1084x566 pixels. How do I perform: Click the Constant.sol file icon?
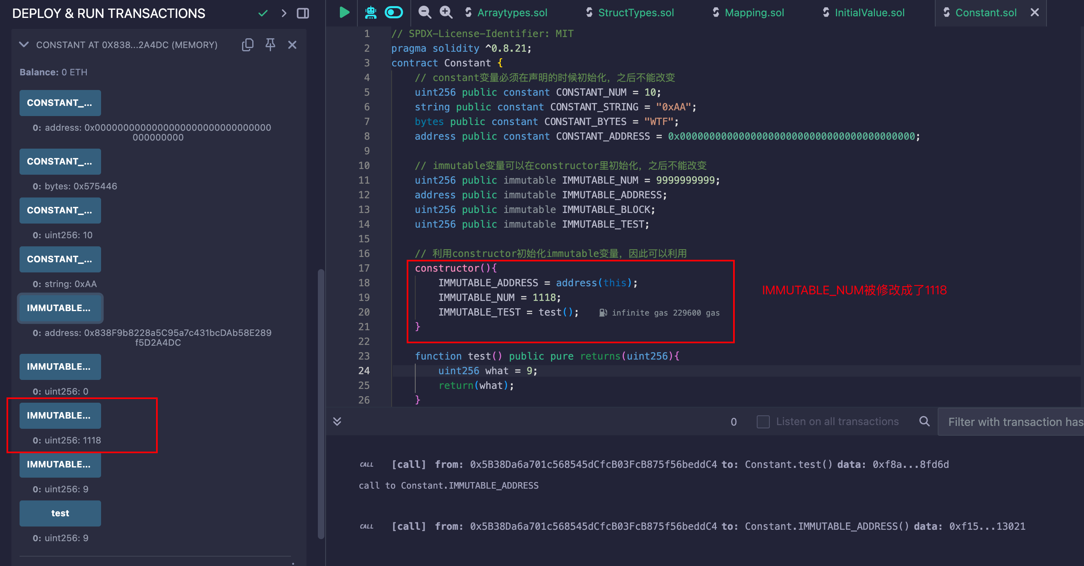(946, 13)
